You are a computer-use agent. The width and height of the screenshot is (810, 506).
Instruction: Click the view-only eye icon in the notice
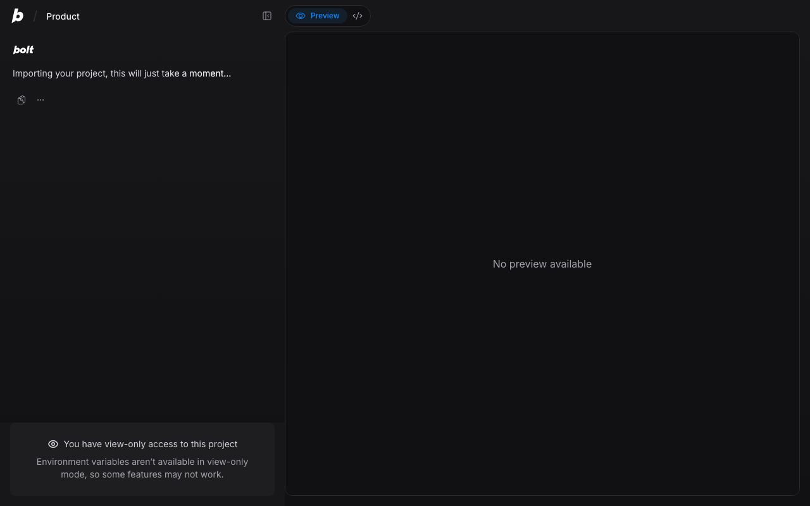tap(53, 444)
